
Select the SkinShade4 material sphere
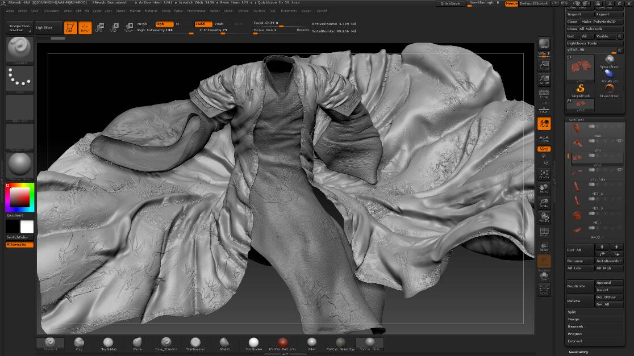tap(253, 344)
